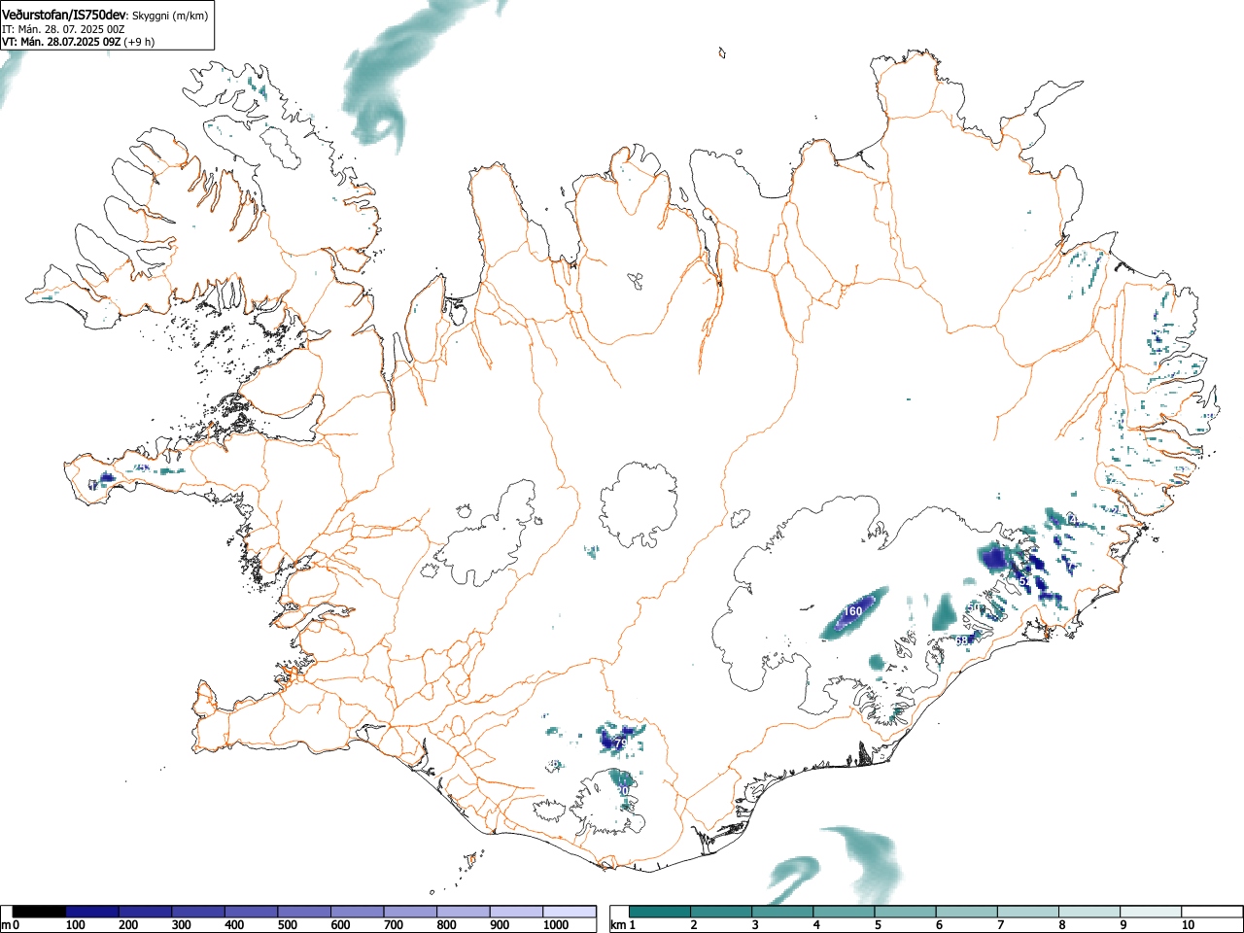
Task: Select the black 0–100 m legend swatch
Action: pyautogui.click(x=40, y=912)
